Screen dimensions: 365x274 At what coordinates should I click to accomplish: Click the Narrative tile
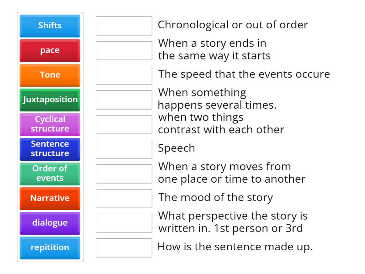pos(50,198)
